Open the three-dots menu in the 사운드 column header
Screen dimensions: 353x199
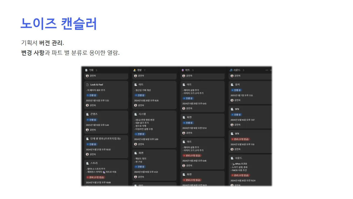pos(267,70)
